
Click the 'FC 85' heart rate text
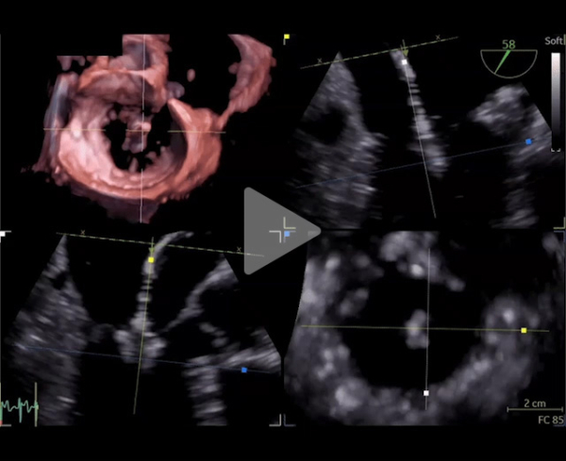point(551,420)
